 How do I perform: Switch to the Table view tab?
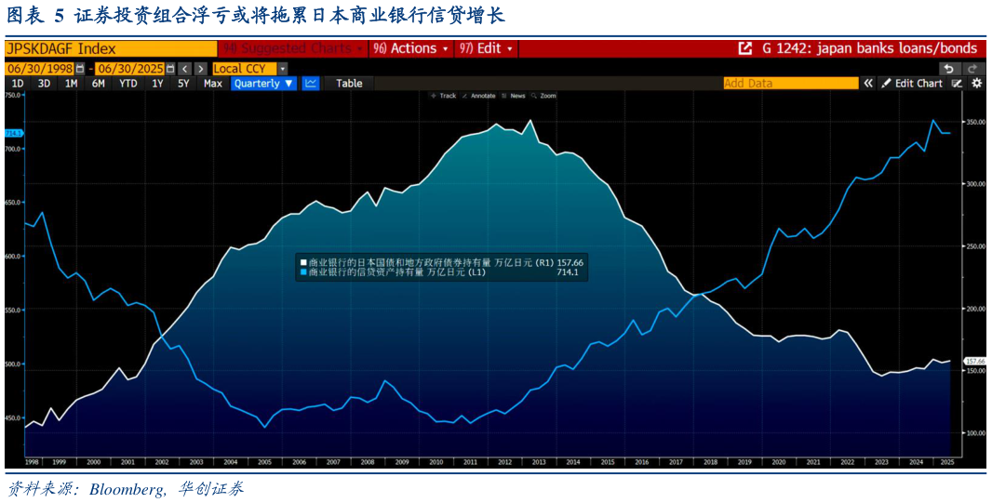tap(349, 84)
